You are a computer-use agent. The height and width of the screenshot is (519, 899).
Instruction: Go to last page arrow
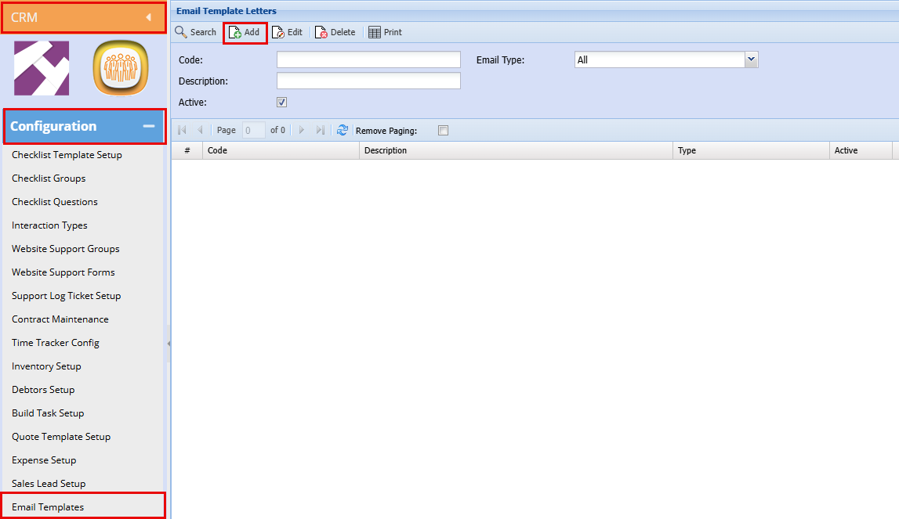pos(320,130)
